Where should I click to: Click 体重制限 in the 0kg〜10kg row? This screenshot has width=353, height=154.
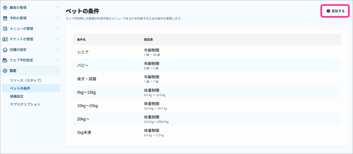click(x=152, y=91)
